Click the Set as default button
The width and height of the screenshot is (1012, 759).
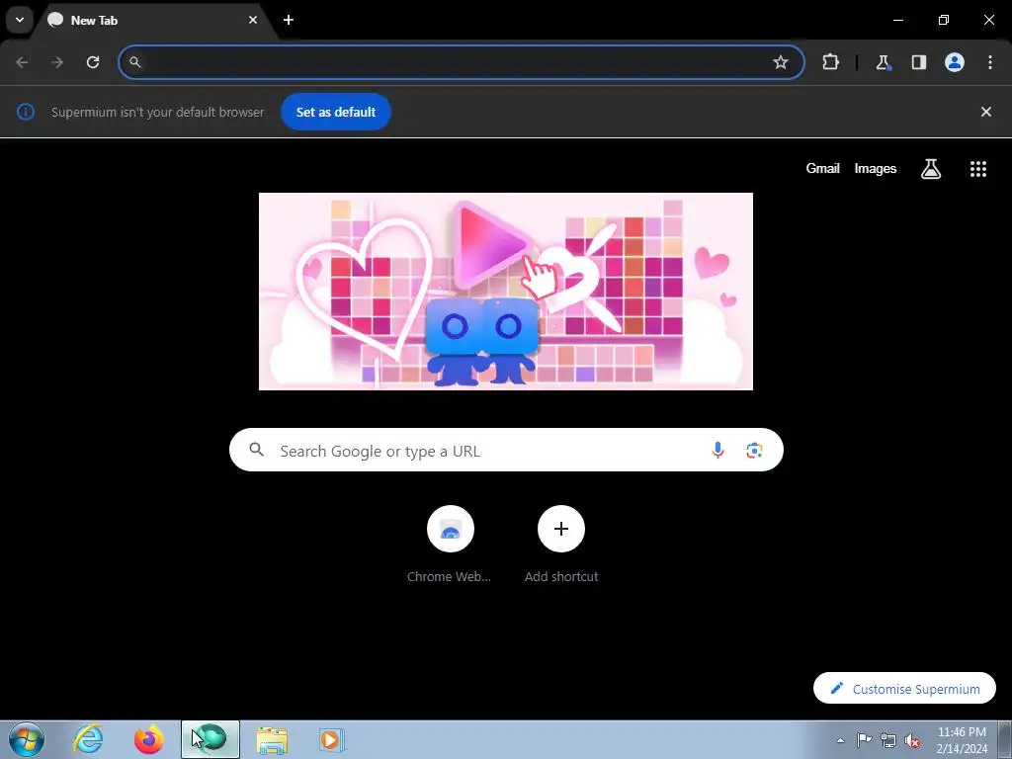click(x=336, y=112)
